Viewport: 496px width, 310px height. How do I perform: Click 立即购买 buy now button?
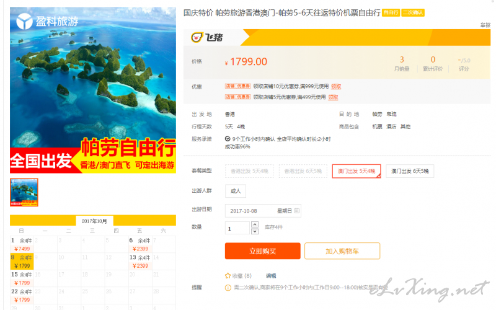click(262, 251)
